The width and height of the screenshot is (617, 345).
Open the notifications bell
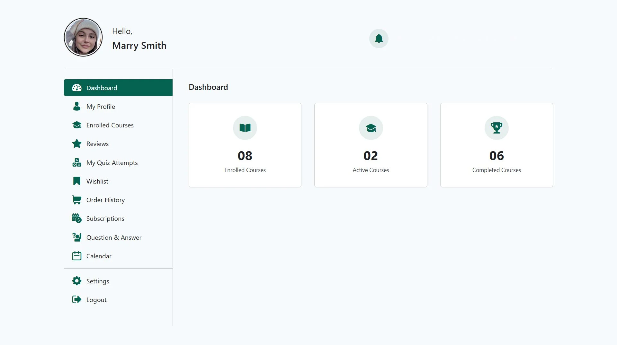[x=379, y=38]
